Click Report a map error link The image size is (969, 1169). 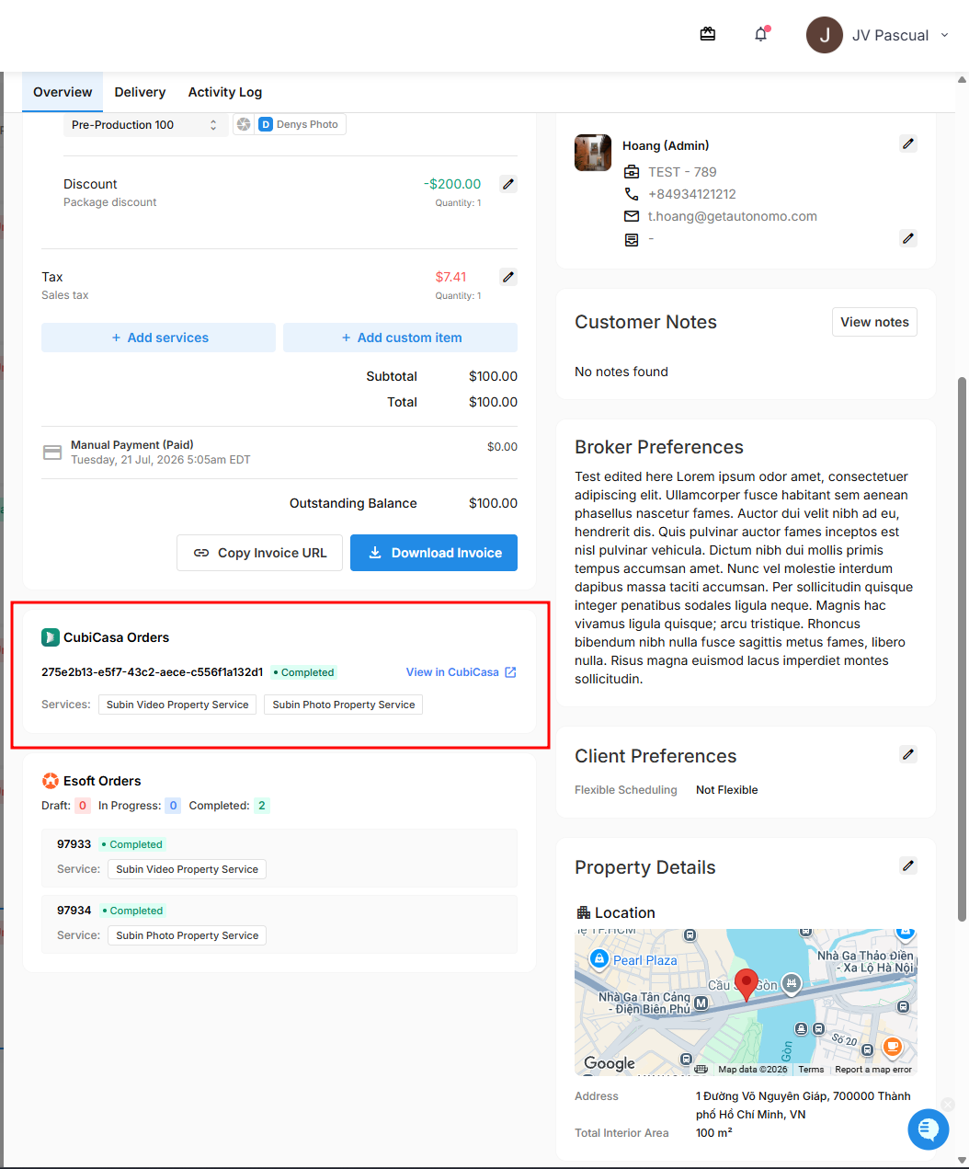(x=873, y=1070)
